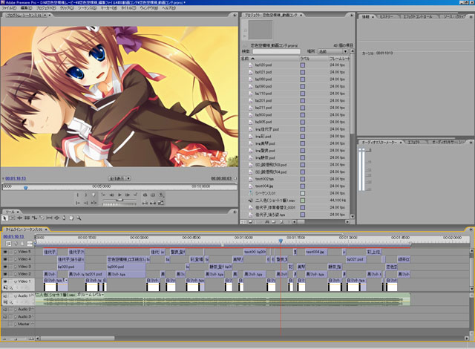The height and width of the screenshot is (349, 475).
Task: Open the Edit menu
Action: pyautogui.click(x=26, y=8)
